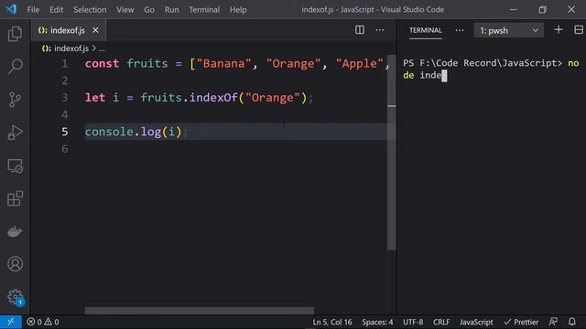Click line number 6 in gutter
586x329 pixels.
click(x=65, y=149)
